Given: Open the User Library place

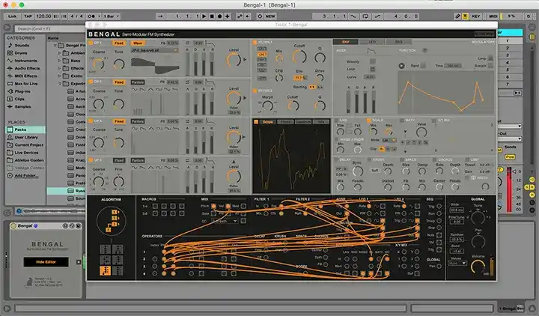Looking at the screenshot, I should (25, 137).
